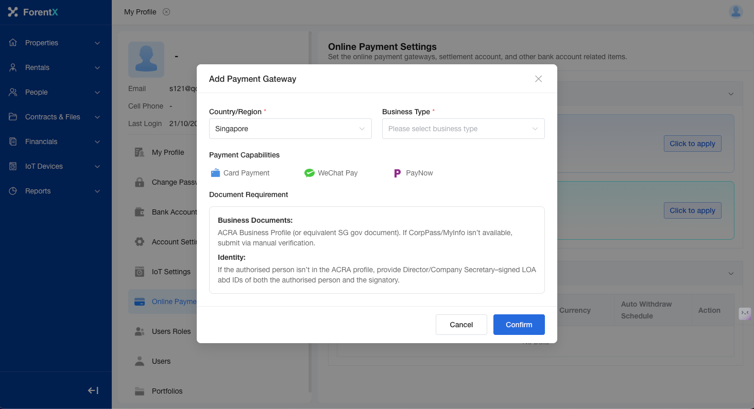The height and width of the screenshot is (409, 754).
Task: Click the sidebar collapse arrow icon
Action: [93, 390]
